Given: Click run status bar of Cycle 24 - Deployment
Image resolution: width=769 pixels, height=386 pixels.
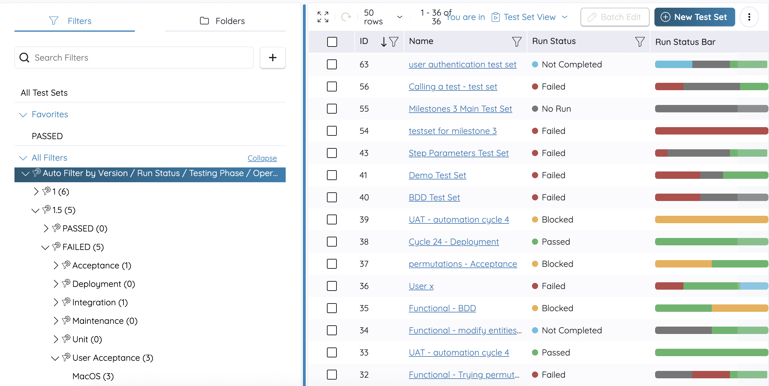Looking at the screenshot, I should click(x=711, y=242).
